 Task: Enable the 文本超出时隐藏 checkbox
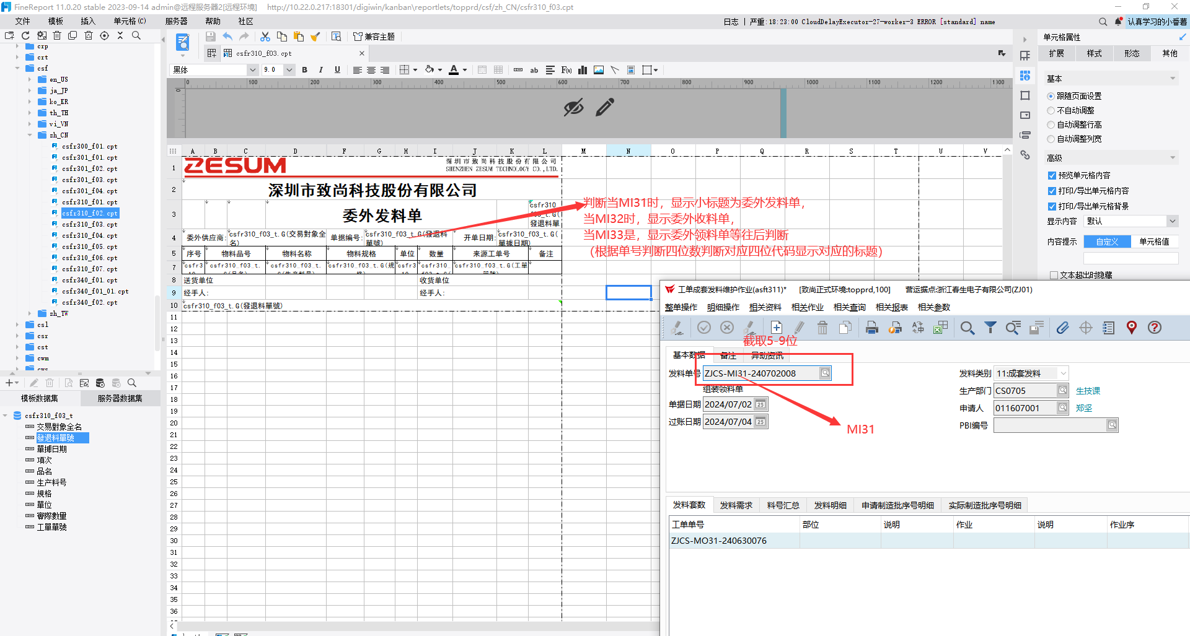(x=1054, y=275)
